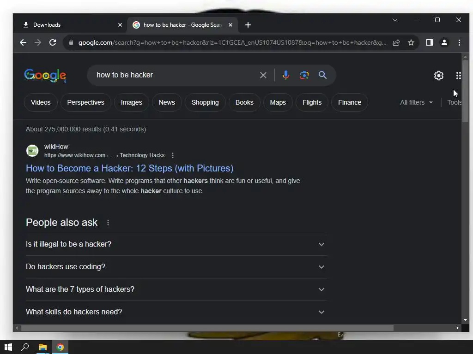
Task: Filter results by News
Action: 167,103
